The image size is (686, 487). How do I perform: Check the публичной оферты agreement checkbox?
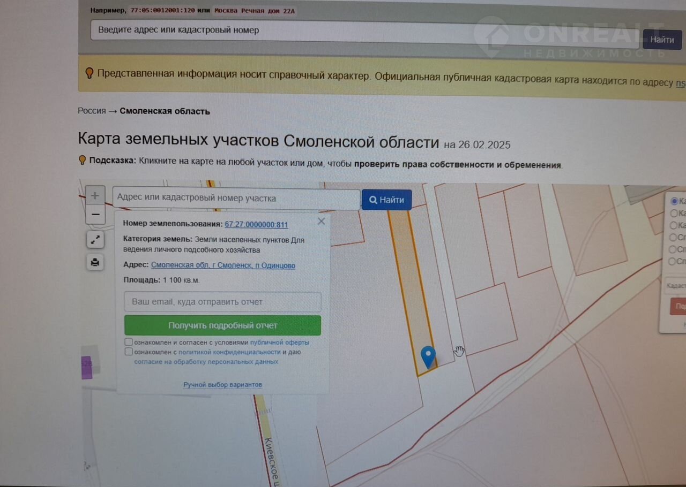(x=129, y=342)
